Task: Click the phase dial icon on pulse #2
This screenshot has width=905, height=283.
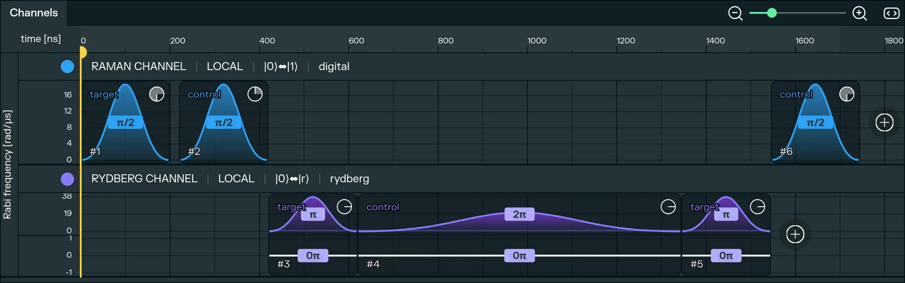Action: tap(255, 94)
